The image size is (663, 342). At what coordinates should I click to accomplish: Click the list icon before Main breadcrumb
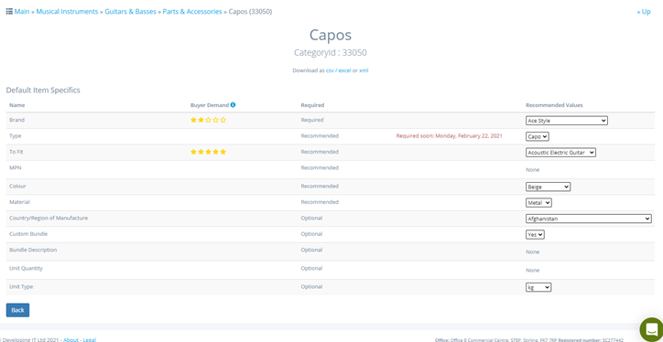coord(9,11)
